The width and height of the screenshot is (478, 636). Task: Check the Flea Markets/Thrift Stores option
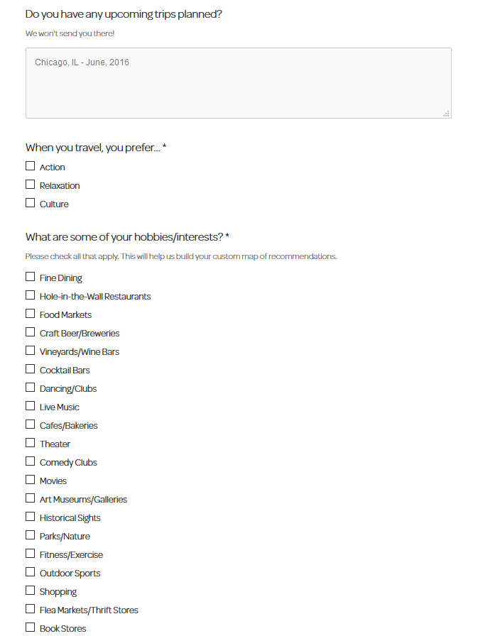pyautogui.click(x=30, y=607)
